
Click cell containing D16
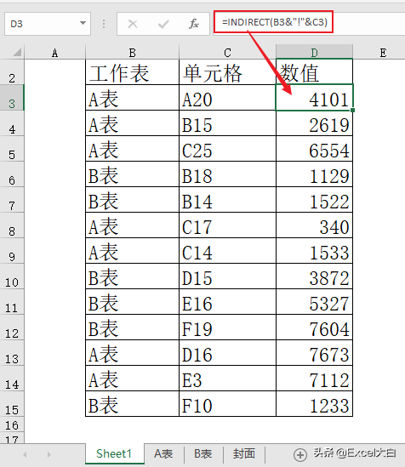227,353
